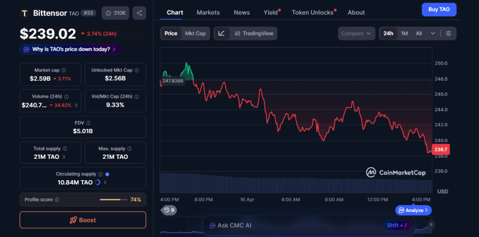The height and width of the screenshot is (237, 479).
Task: Click the history events badge showing 9
Action: coord(169,210)
